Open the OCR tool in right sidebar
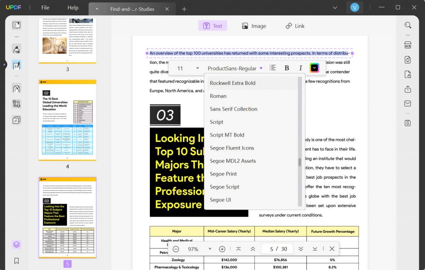 point(408,45)
